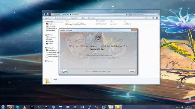Click Burn in the Explorer toolbar
Image resolution: width=195 pixels, height=109 pixels.
[83, 18]
